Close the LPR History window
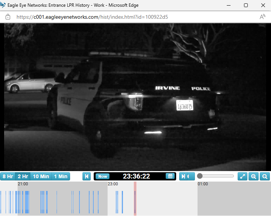 263,5
